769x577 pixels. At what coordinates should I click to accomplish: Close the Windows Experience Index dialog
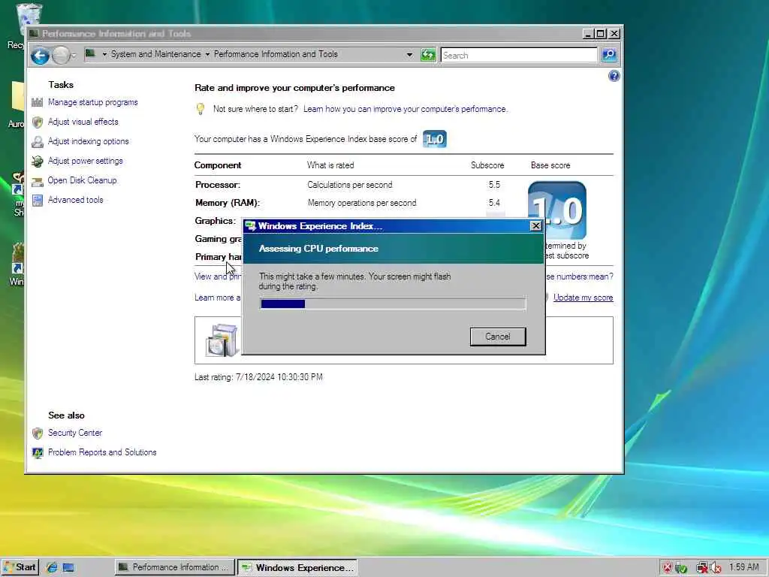(535, 225)
